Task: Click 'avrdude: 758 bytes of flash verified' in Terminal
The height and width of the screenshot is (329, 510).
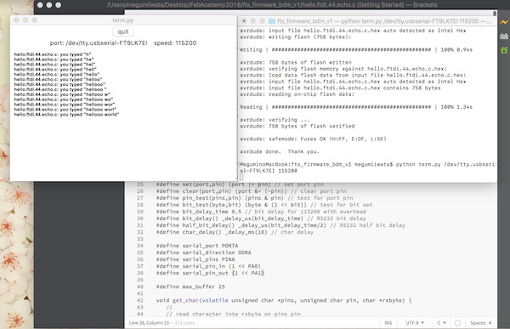Action: point(297,127)
